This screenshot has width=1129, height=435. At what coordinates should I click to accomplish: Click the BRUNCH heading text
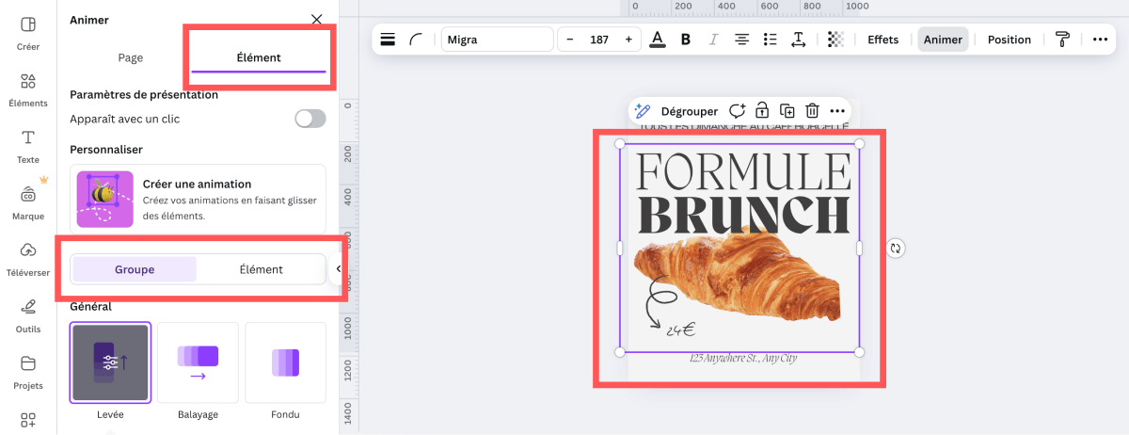tap(743, 215)
